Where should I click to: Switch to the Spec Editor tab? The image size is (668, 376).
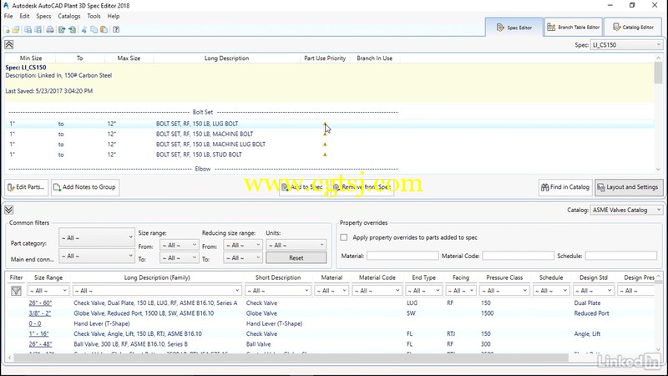point(514,28)
